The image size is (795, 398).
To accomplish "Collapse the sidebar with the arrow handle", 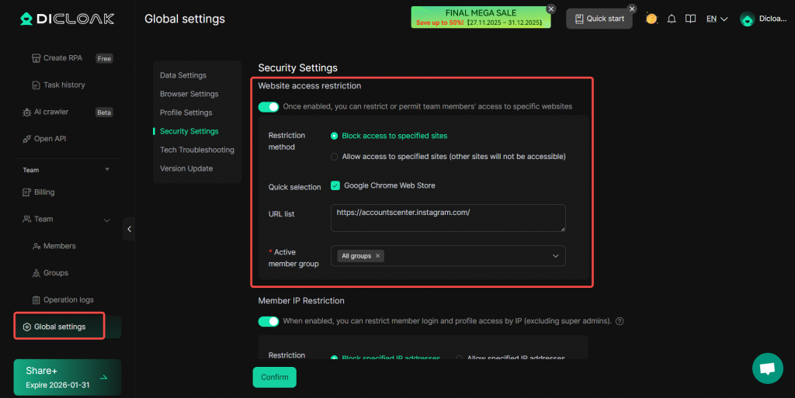I will click(x=129, y=229).
